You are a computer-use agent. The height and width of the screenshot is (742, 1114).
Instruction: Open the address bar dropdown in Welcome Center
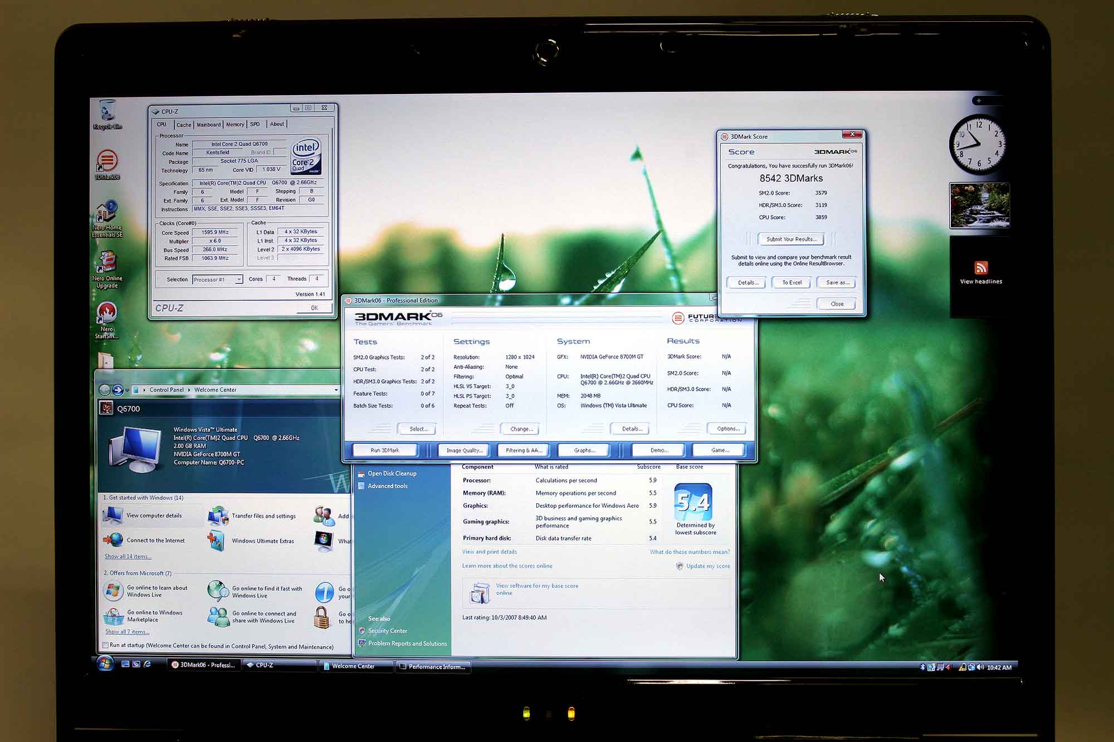tap(336, 390)
